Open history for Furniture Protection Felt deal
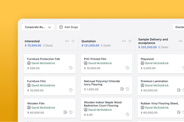 click(x=71, y=68)
